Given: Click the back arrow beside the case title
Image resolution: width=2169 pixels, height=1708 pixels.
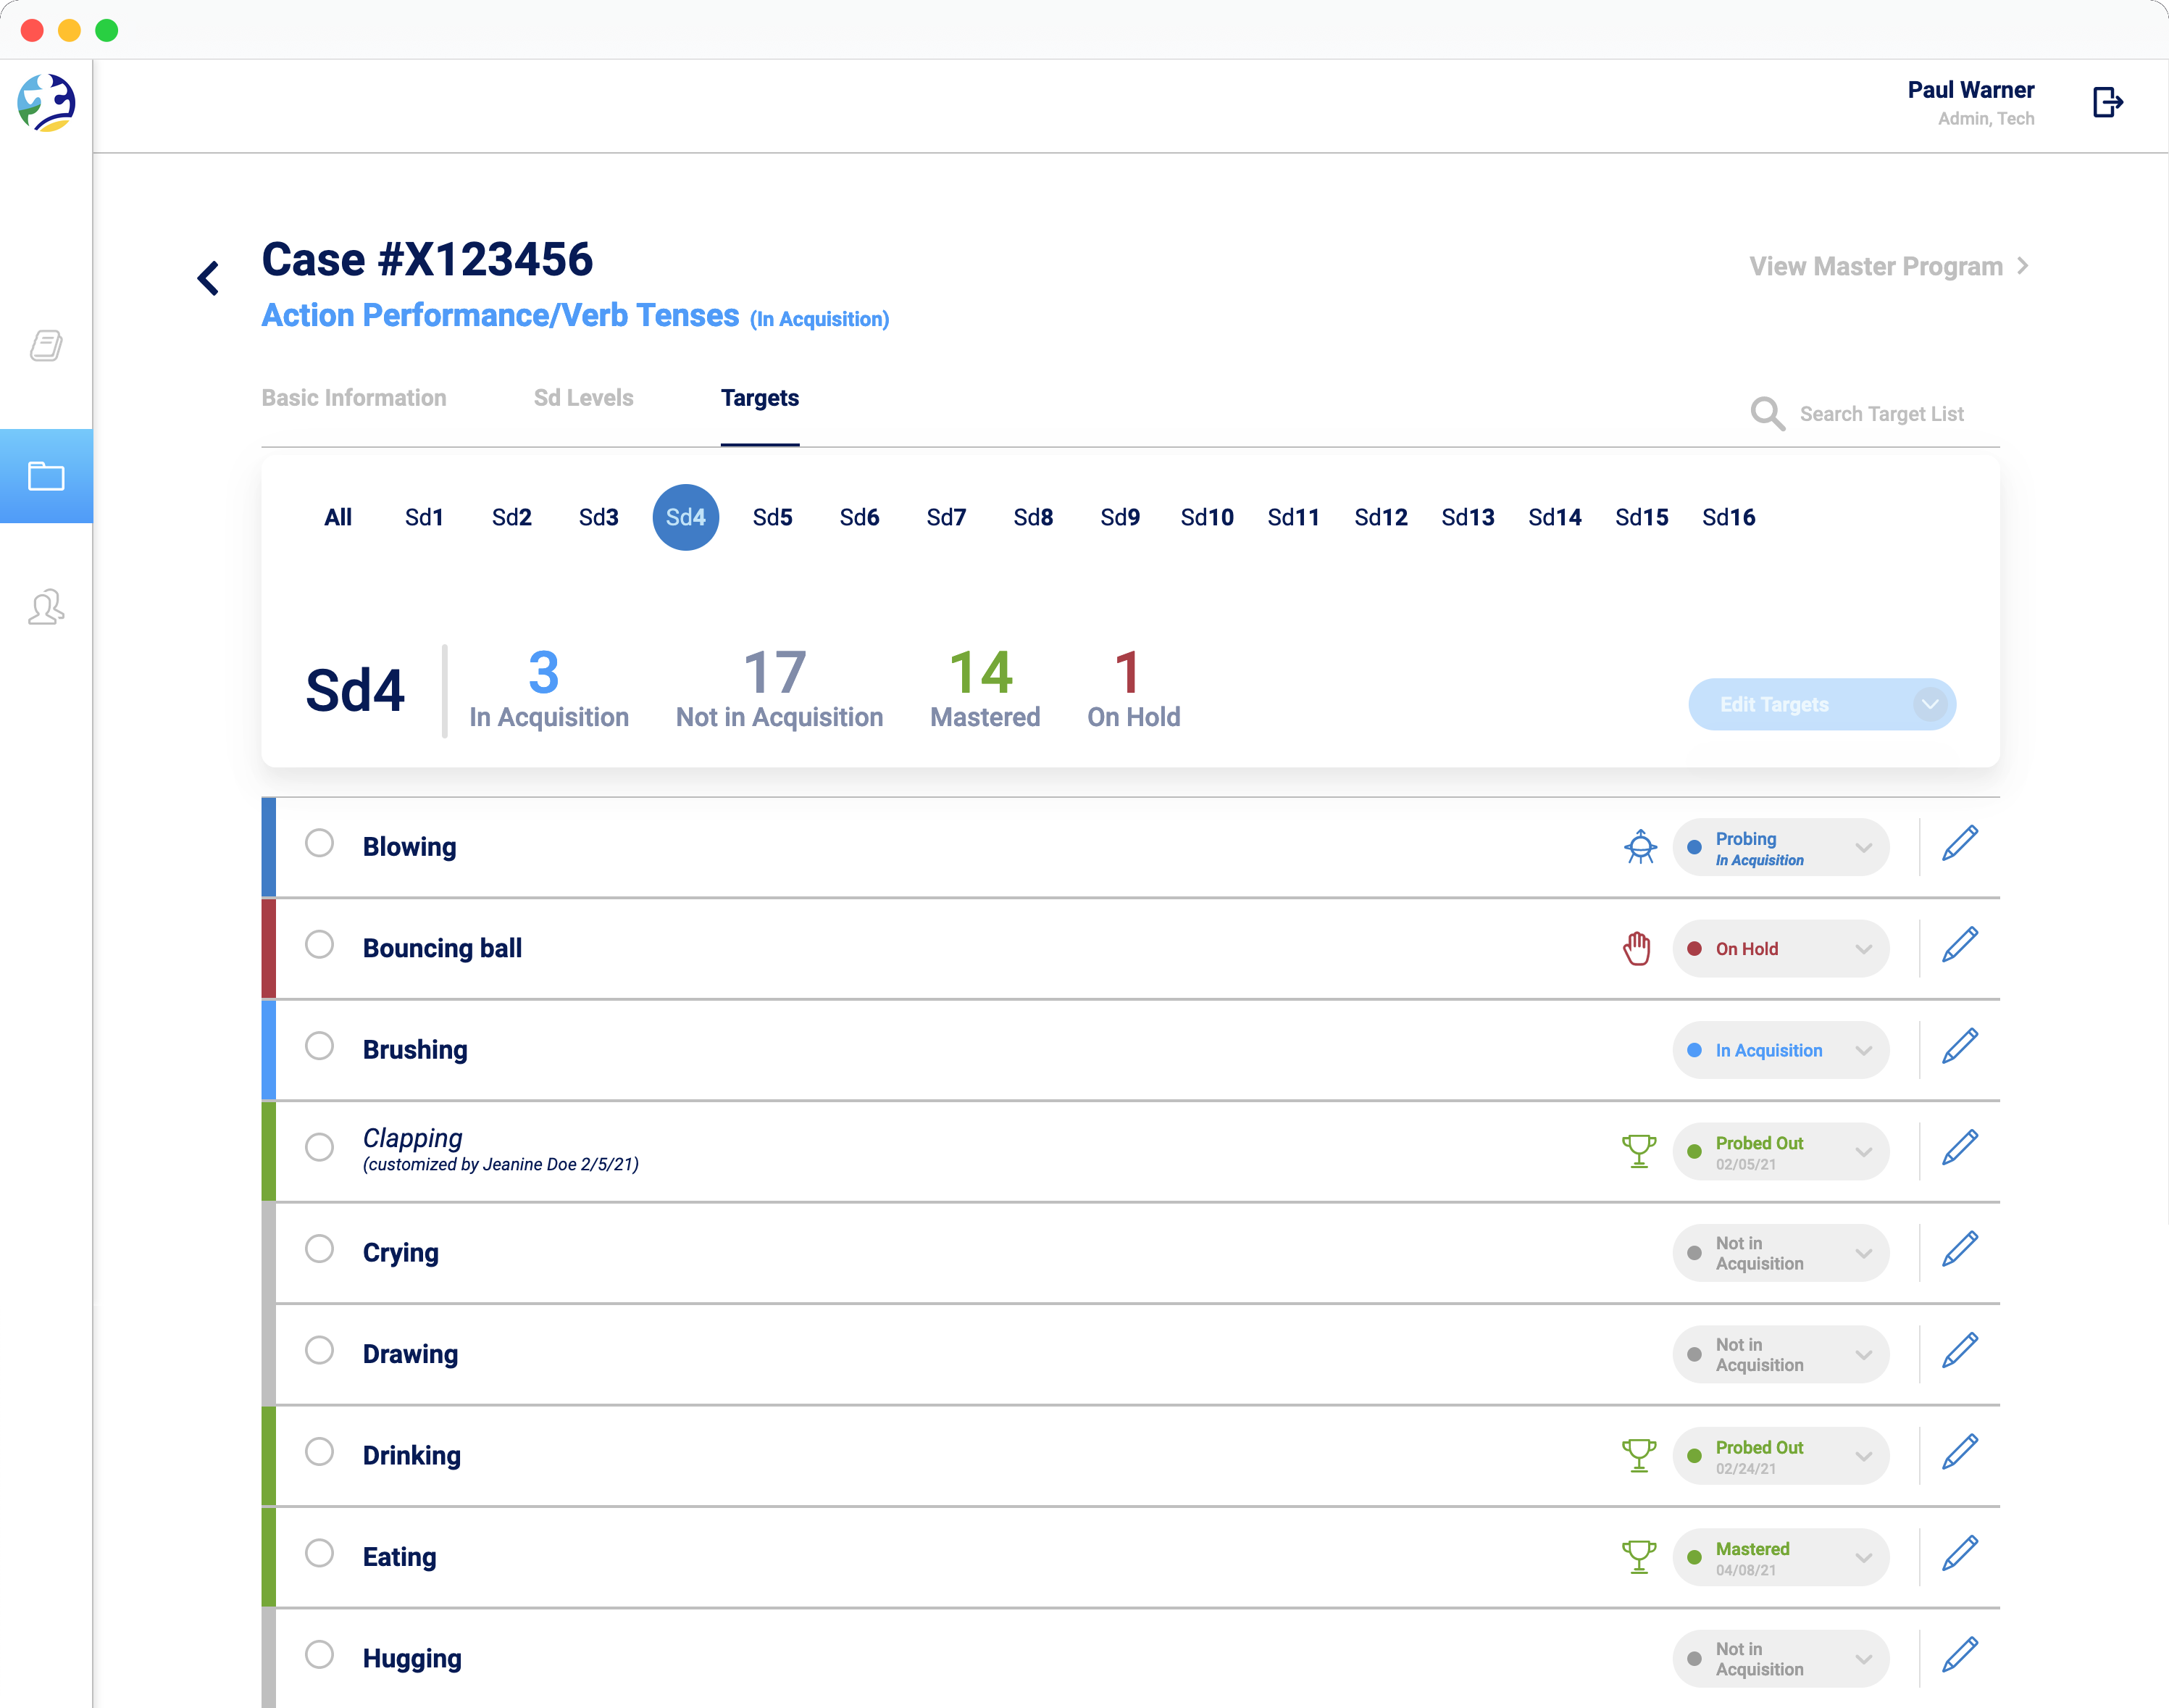Looking at the screenshot, I should 208,278.
